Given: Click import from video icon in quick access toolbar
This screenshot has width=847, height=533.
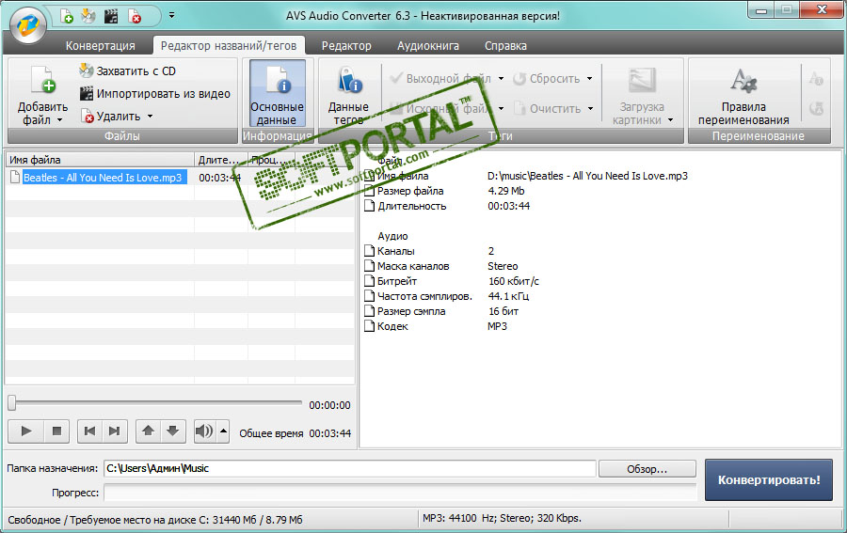Looking at the screenshot, I should (111, 17).
